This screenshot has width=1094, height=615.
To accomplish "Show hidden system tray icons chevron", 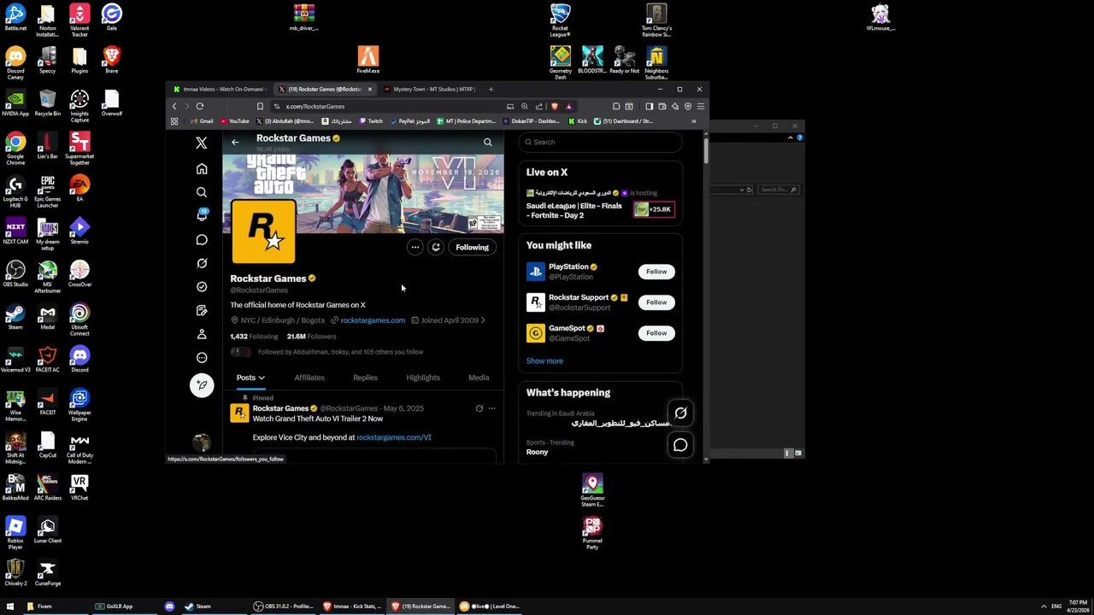I will 1044,606.
